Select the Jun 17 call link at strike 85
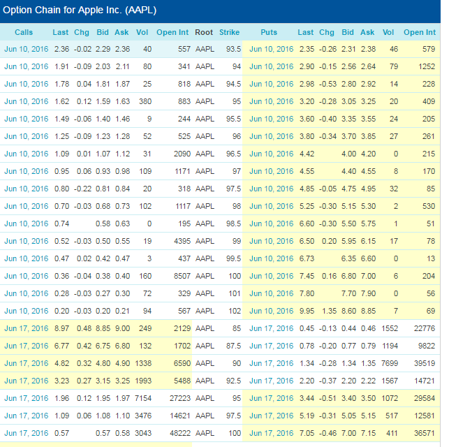449x447 pixels. click(27, 328)
